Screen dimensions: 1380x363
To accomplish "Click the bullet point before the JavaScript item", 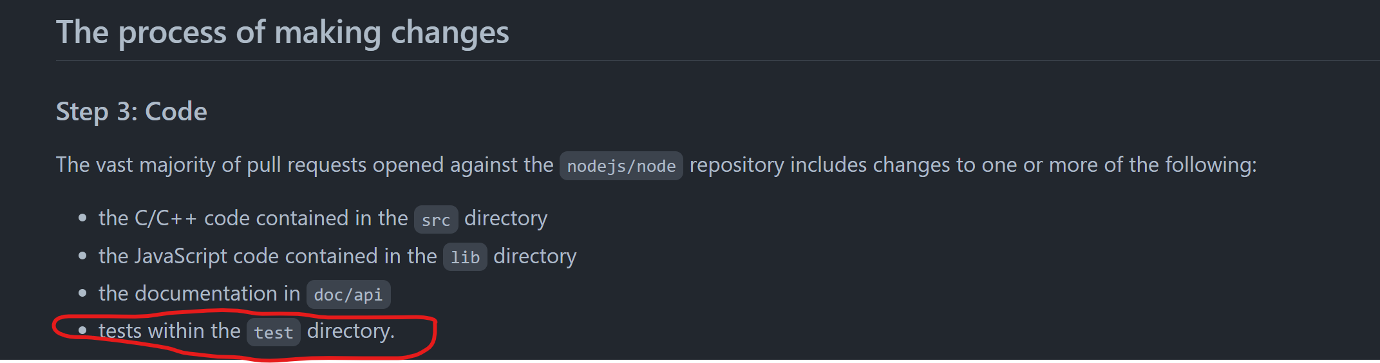I will [x=82, y=256].
